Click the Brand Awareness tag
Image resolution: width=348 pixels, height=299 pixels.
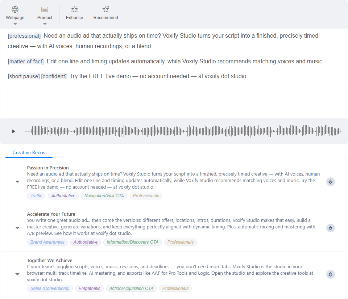tap(47, 242)
